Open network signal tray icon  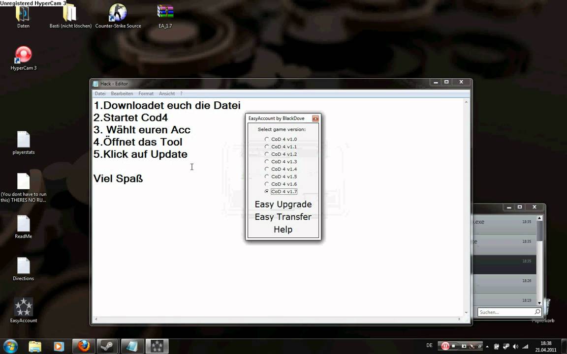click(525, 347)
